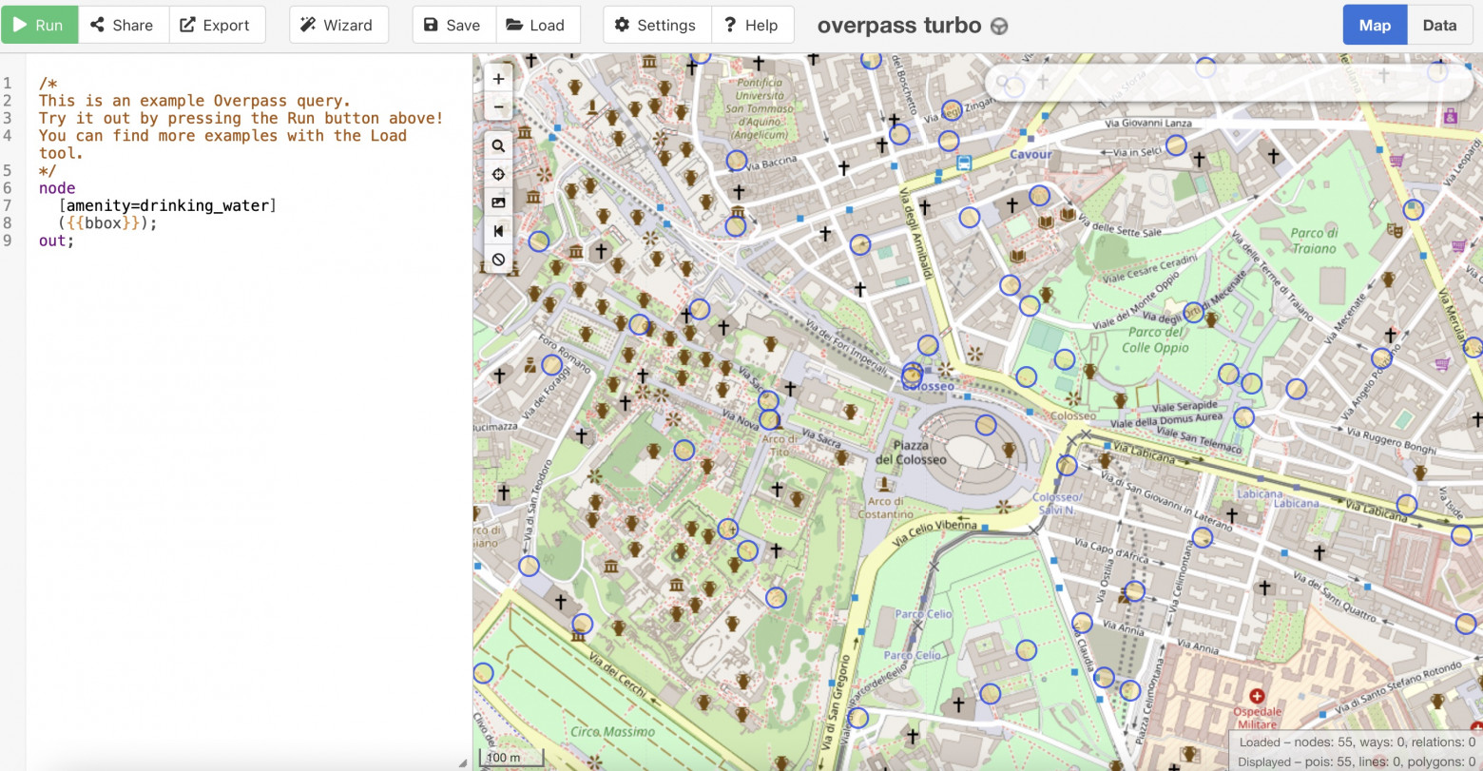This screenshot has height=771, width=1483.
Task: Click the map location search field
Action: click(1226, 83)
